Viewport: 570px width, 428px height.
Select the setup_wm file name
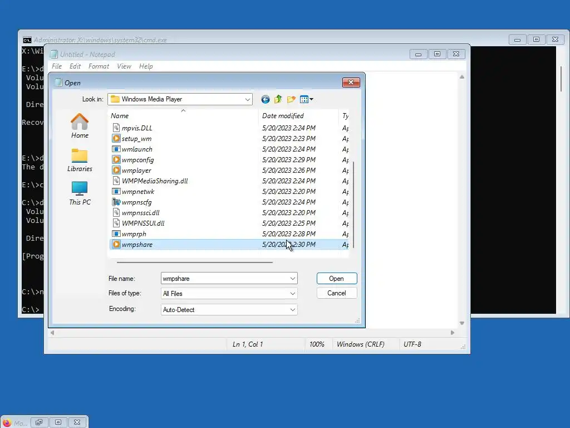click(136, 139)
